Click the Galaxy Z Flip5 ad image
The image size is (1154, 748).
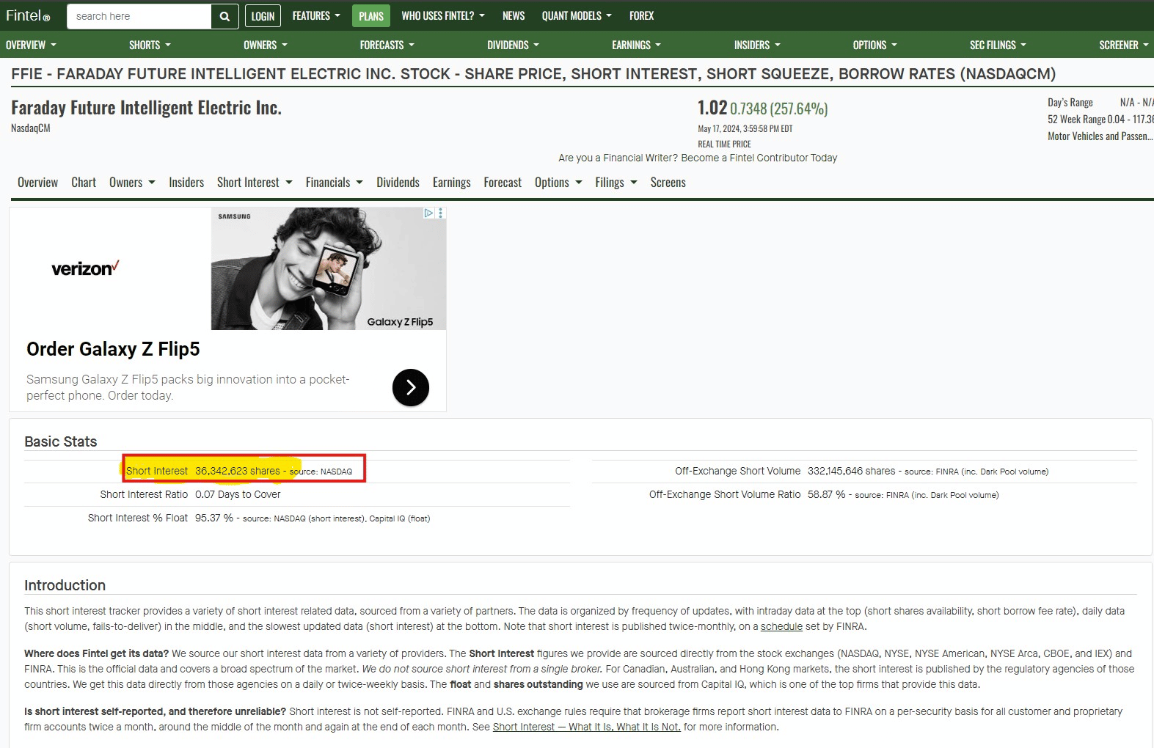point(328,268)
